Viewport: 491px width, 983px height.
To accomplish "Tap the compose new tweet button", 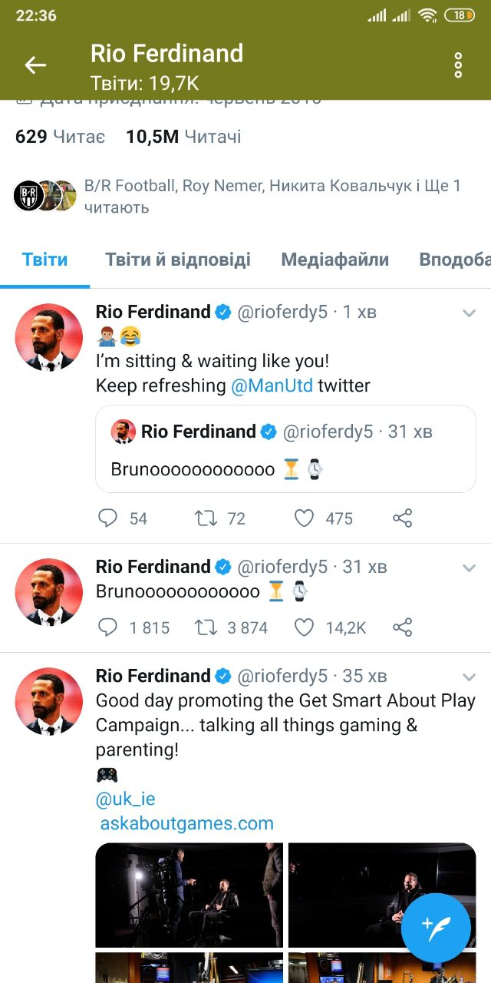I will coord(436,928).
